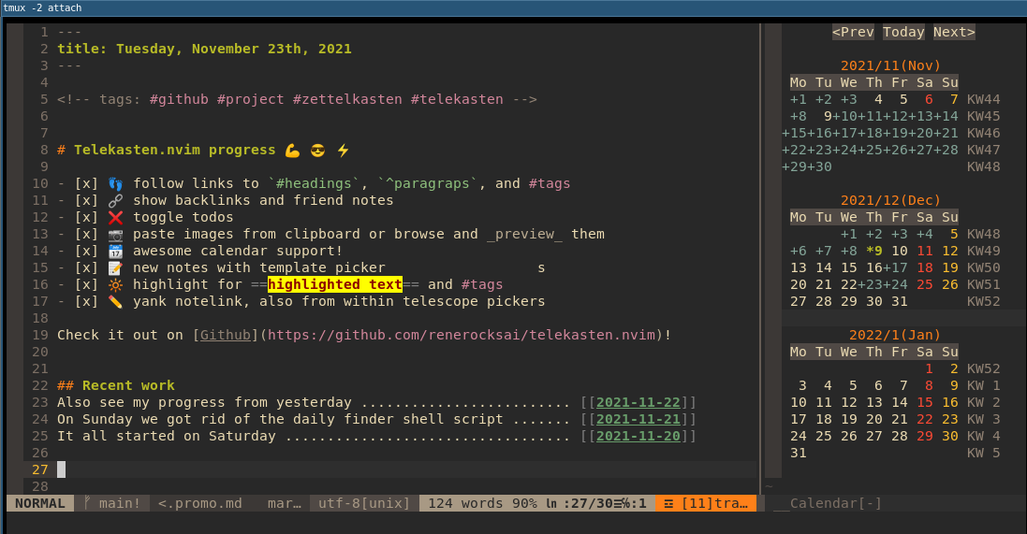This screenshot has width=1027, height=534.
Task: Place the cursor on the title line 2
Action: point(204,49)
